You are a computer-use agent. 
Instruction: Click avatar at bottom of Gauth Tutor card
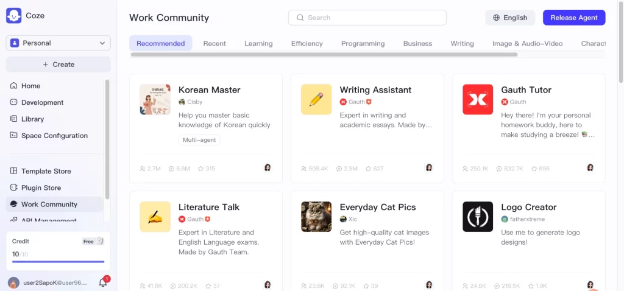tap(590, 167)
